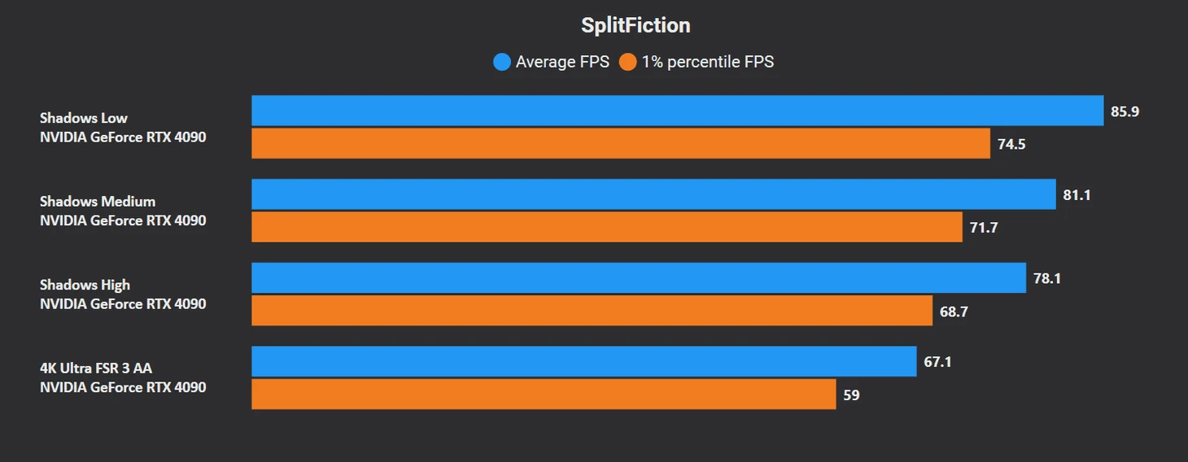Select the Shadows Medium orange 1% bar
This screenshot has width=1188, height=462.
(607, 227)
